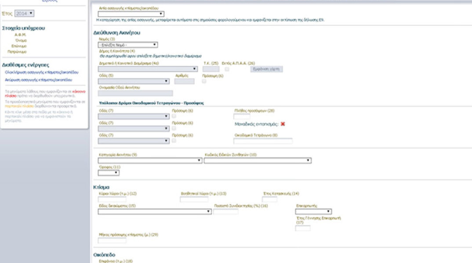Click the red X next to Μοναδικός εντοπισμός
This screenshot has height=263, width=472.
(x=283, y=124)
